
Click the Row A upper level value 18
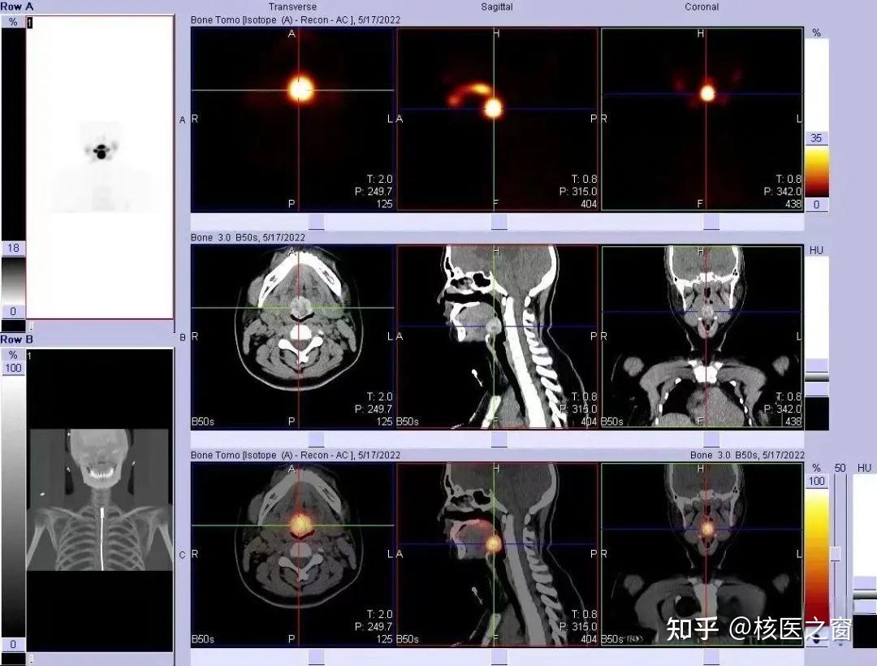(14, 248)
